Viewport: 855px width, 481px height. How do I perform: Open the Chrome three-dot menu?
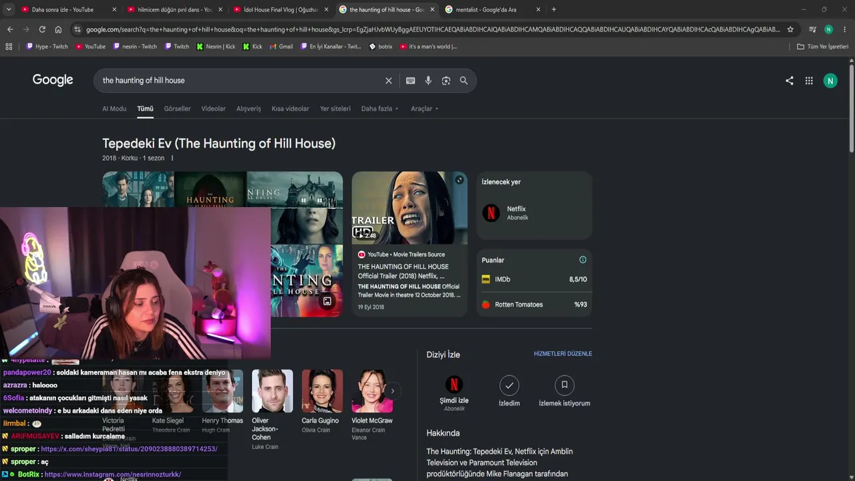click(x=845, y=29)
